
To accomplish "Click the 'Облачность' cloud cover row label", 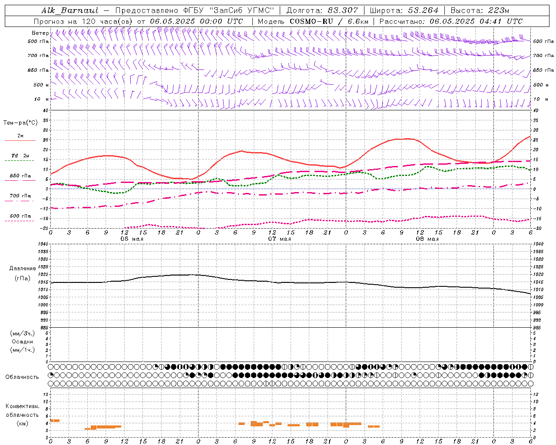I will pos(22,377).
